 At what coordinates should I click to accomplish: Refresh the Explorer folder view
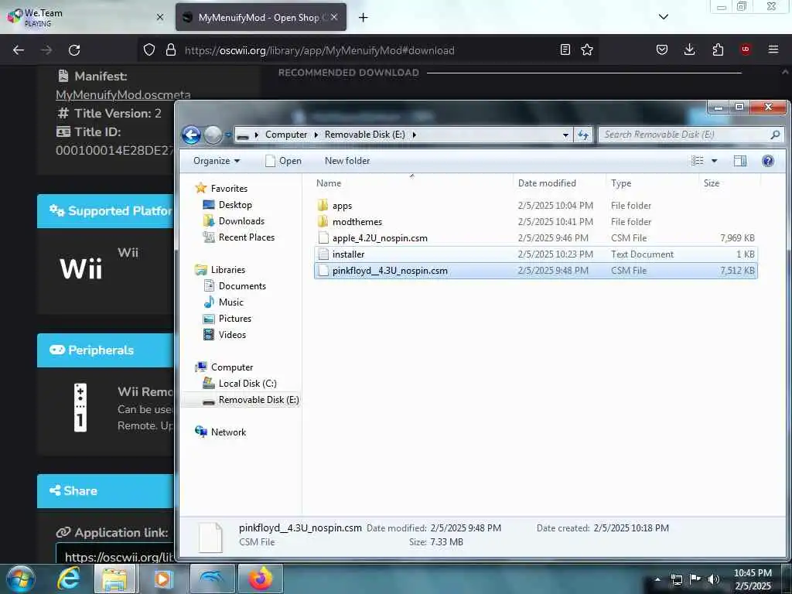pyautogui.click(x=583, y=135)
